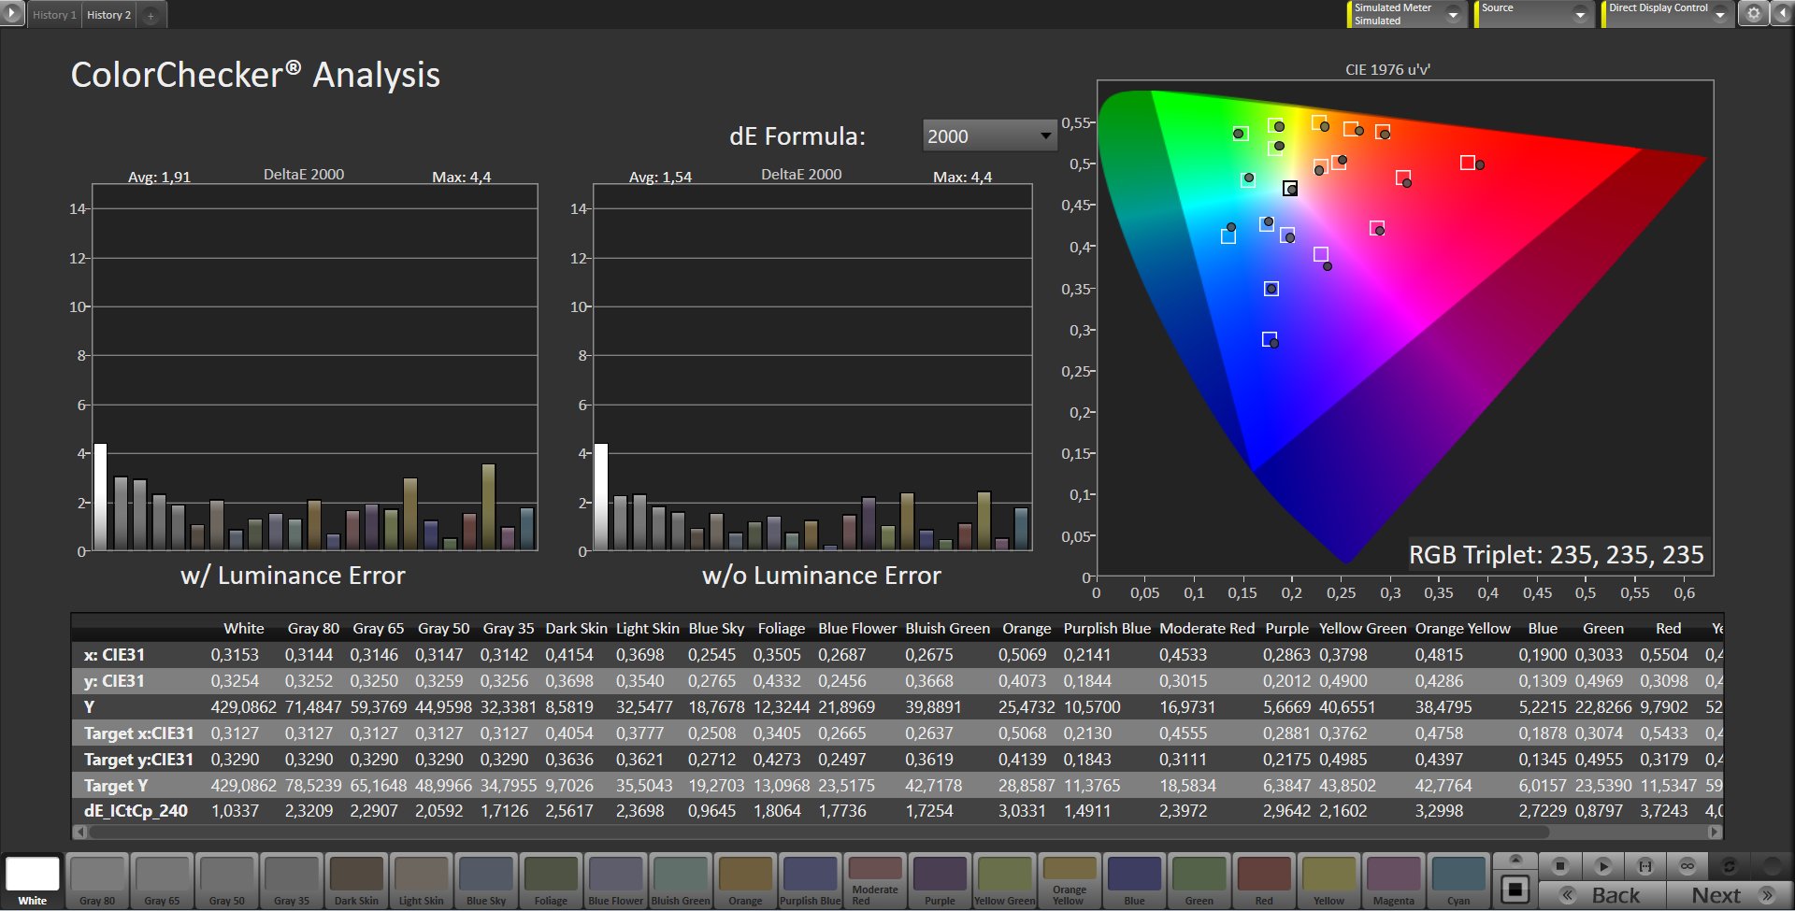The width and height of the screenshot is (1795, 911).
Task: Click the data table horizontal scrollbar track
Action: pyautogui.click(x=897, y=832)
